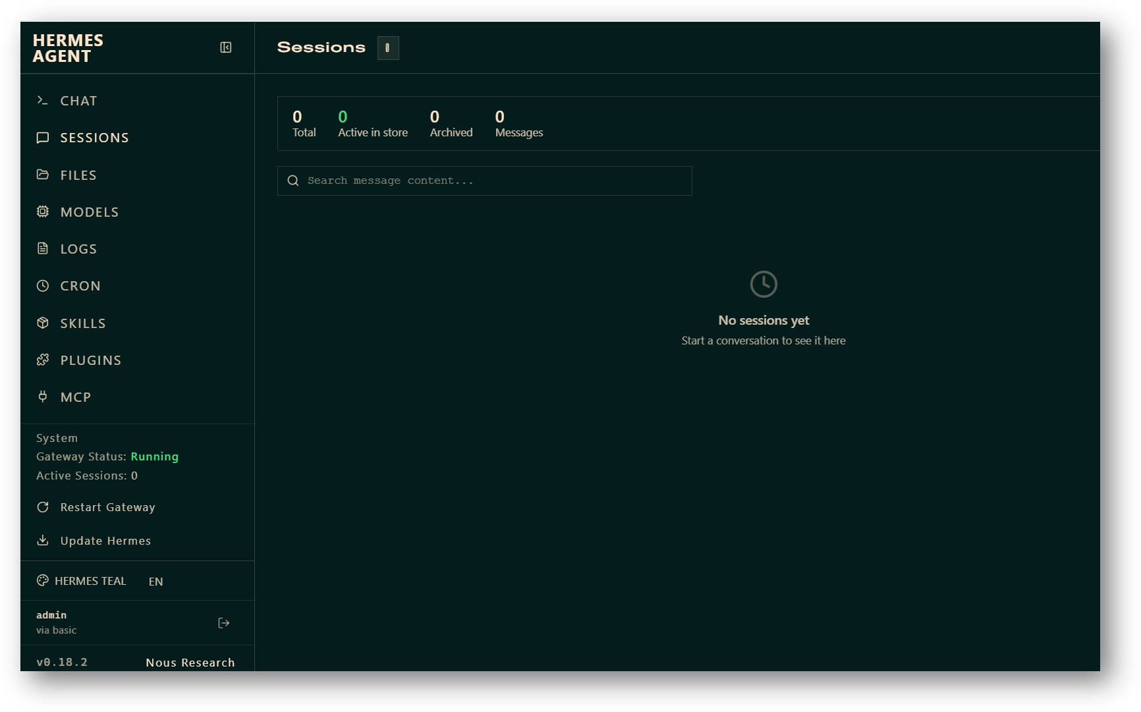
Task: Open the Skills page
Action: click(137, 323)
